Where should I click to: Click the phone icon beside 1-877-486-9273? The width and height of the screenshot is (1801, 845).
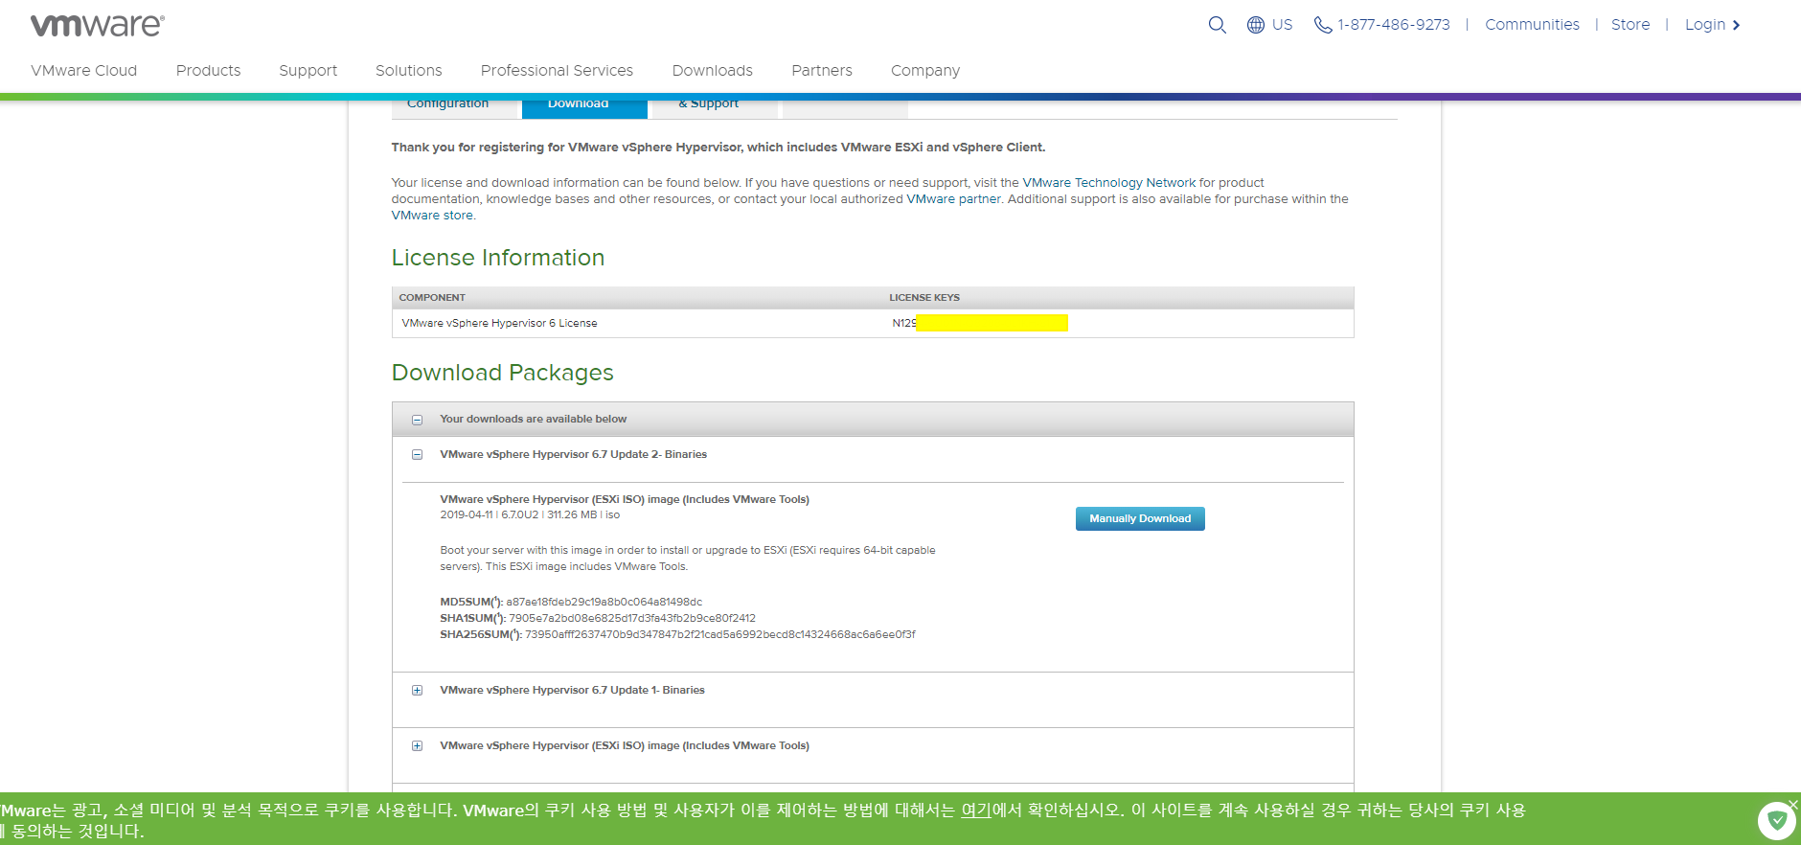(x=1323, y=25)
